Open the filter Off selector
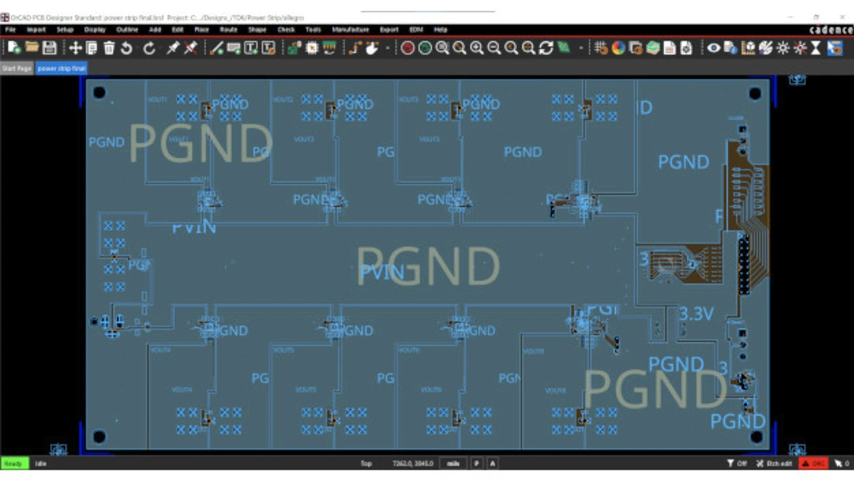The width and height of the screenshot is (854, 481). coord(737,464)
